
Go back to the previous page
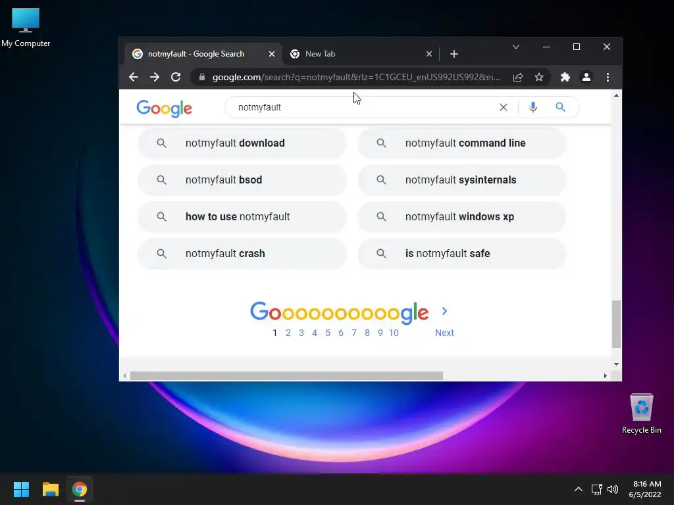[x=134, y=78]
